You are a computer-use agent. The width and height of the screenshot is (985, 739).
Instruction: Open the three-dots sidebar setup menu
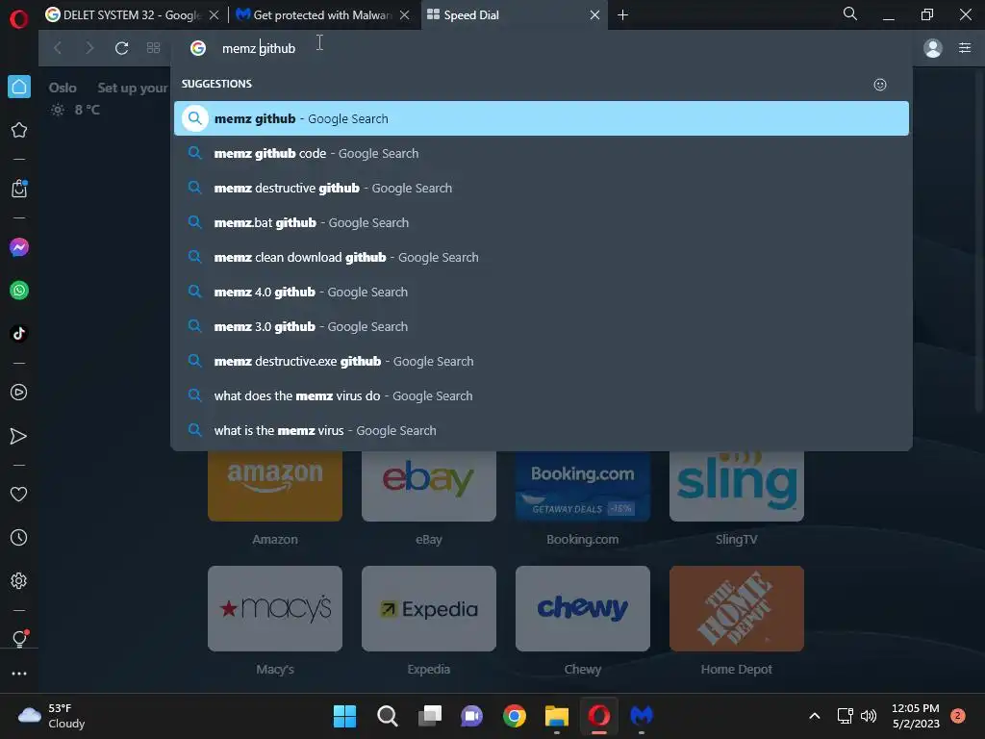(19, 673)
